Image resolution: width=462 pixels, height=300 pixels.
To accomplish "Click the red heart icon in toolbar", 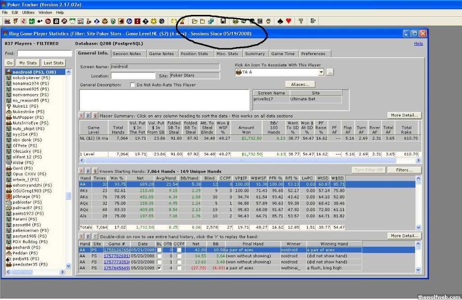I will point(289,21).
